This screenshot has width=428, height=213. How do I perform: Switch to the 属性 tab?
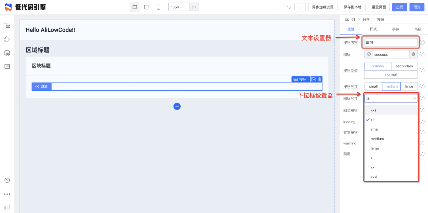coord(351,29)
